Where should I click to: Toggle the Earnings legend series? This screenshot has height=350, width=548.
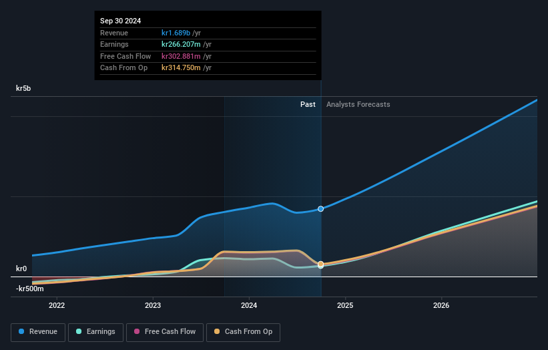click(95, 332)
